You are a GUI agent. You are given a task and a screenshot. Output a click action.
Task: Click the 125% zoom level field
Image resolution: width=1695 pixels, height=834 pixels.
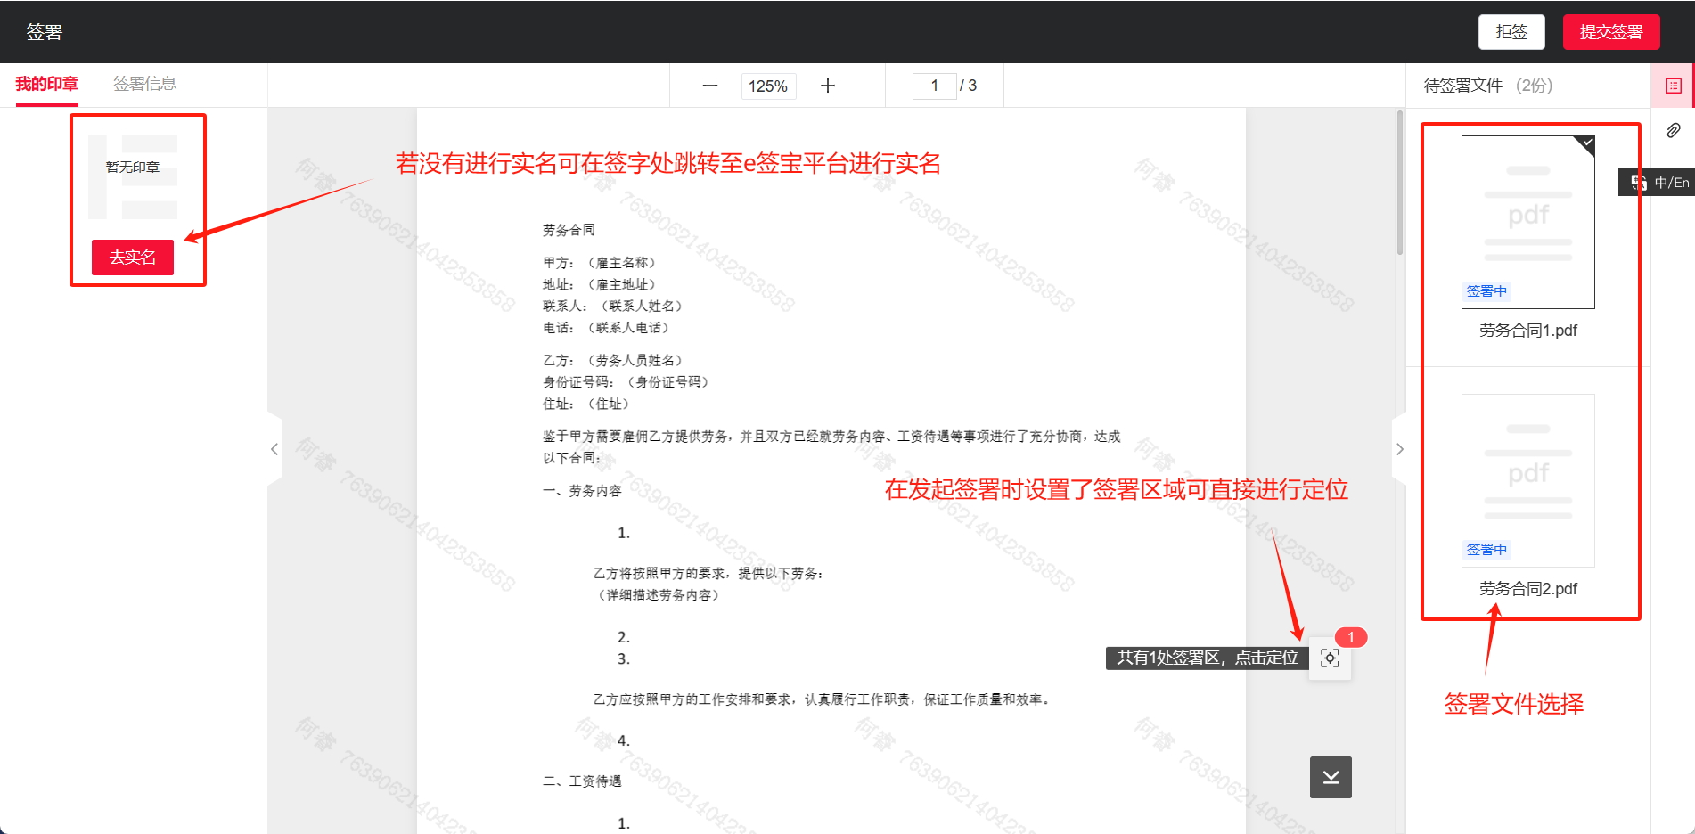tap(768, 86)
